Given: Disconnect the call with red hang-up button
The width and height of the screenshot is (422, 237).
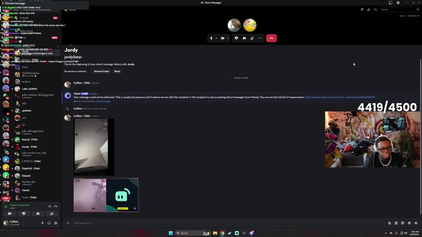Looking at the screenshot, I should [x=271, y=38].
